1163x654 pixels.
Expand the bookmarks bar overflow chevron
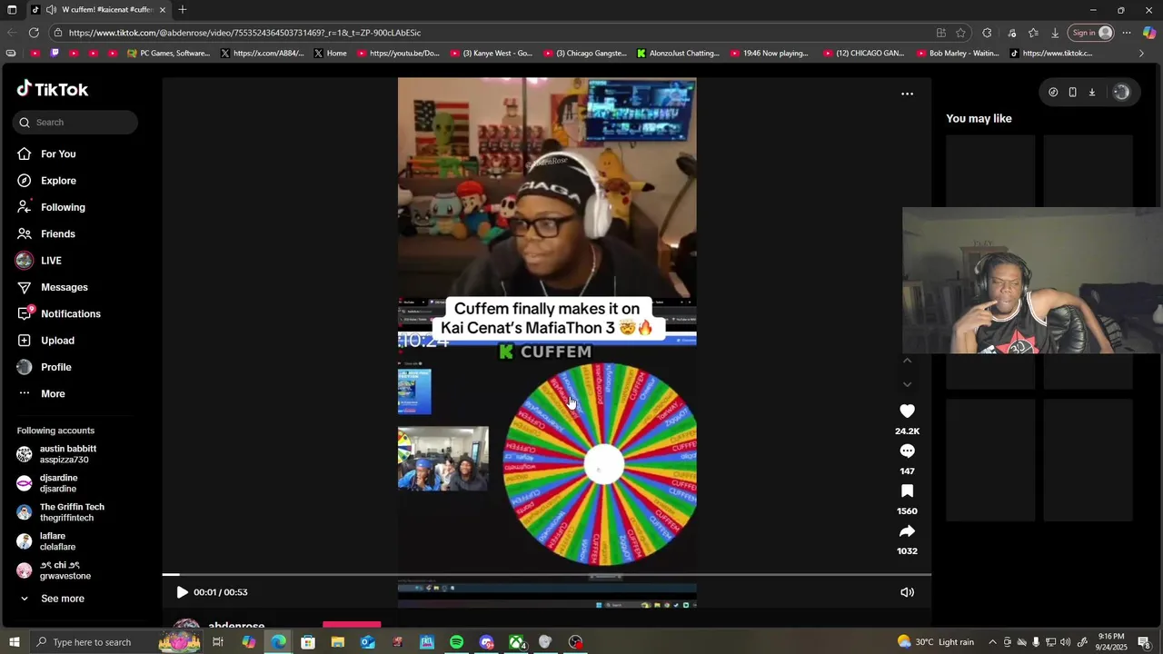(x=1142, y=53)
